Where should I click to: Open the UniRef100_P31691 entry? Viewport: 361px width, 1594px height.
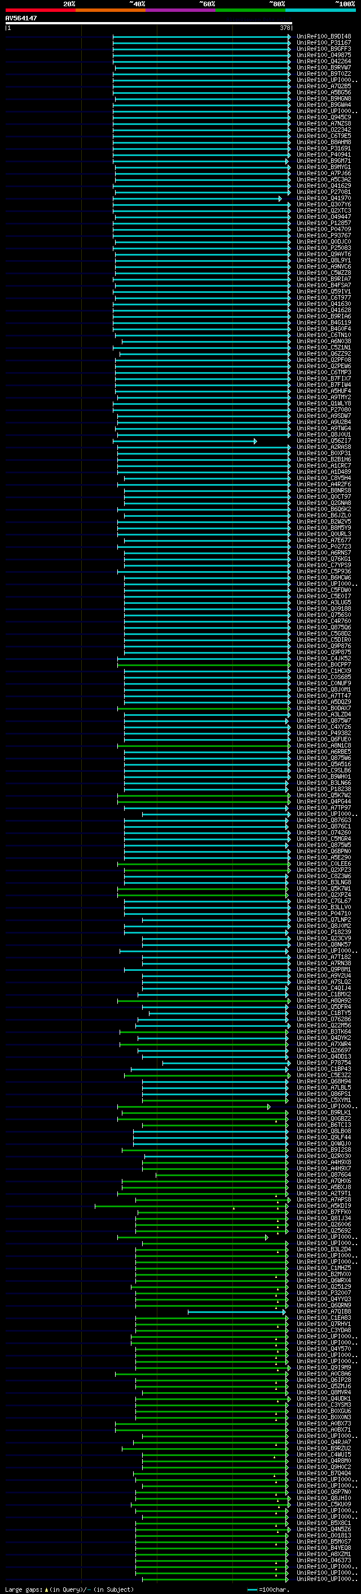(x=324, y=149)
